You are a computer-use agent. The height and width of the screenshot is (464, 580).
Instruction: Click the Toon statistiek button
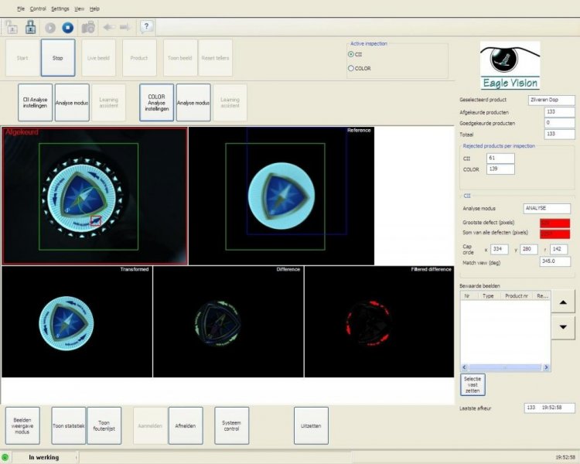click(x=68, y=425)
